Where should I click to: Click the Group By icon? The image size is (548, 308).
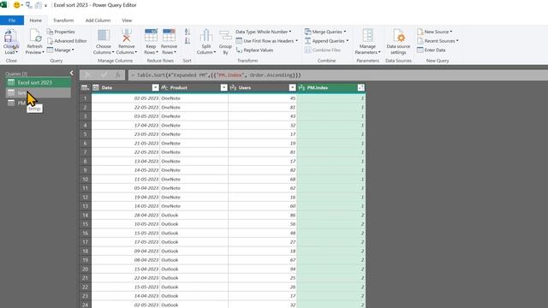(x=225, y=36)
